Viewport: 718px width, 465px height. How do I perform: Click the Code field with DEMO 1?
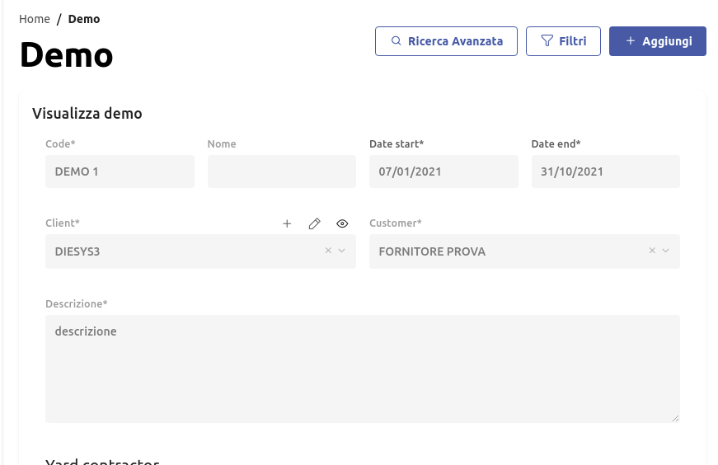pyautogui.click(x=120, y=171)
